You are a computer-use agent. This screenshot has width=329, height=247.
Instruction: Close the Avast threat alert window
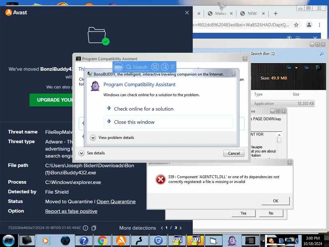(187, 13)
